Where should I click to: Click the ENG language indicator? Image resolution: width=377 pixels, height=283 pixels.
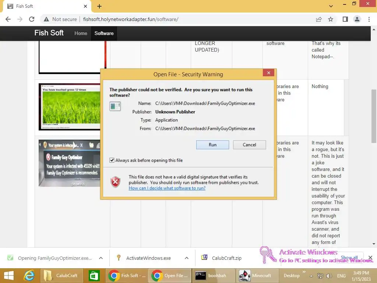[x=341, y=276]
